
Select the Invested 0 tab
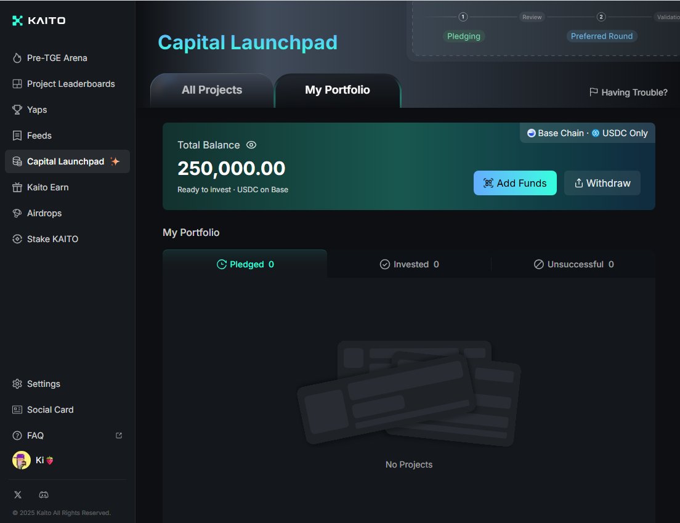tap(409, 264)
